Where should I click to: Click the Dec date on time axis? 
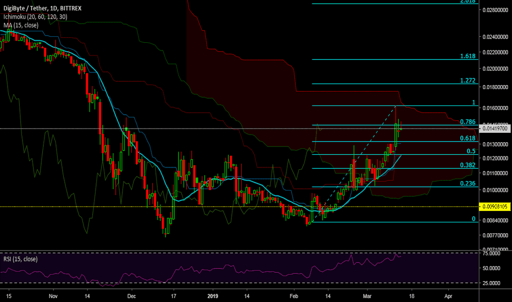coord(131,296)
